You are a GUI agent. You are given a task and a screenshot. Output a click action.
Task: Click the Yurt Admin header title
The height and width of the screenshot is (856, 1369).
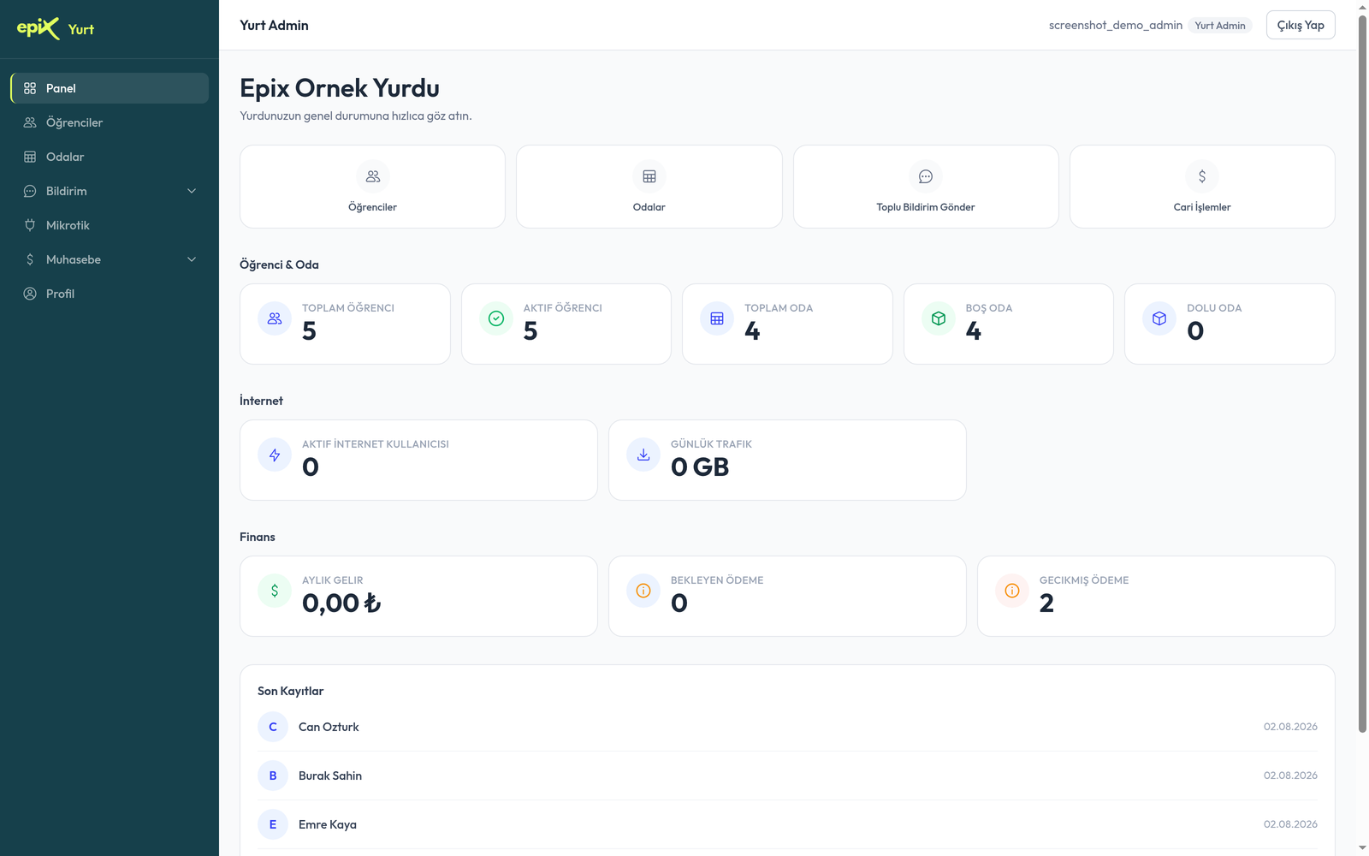(x=274, y=26)
